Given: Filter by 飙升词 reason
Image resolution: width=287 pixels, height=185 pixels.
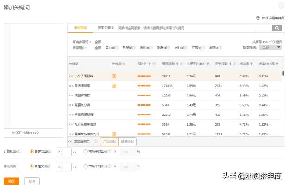Looking at the screenshot, I should coord(162,48).
